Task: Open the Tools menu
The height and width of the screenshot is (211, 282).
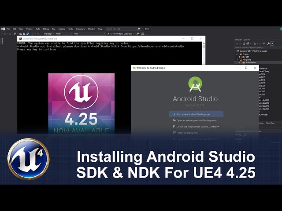Action: pyautogui.click(x=70, y=29)
